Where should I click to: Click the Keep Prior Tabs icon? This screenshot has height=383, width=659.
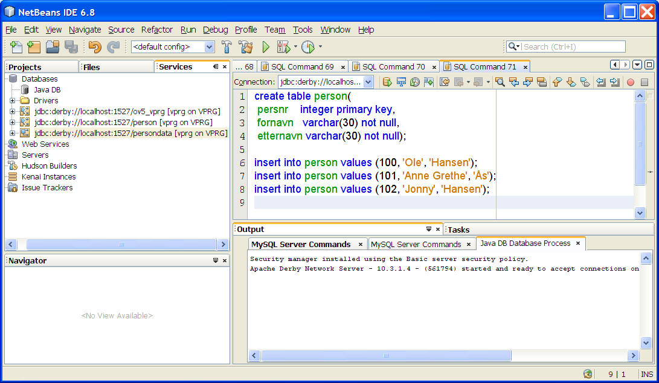429,82
